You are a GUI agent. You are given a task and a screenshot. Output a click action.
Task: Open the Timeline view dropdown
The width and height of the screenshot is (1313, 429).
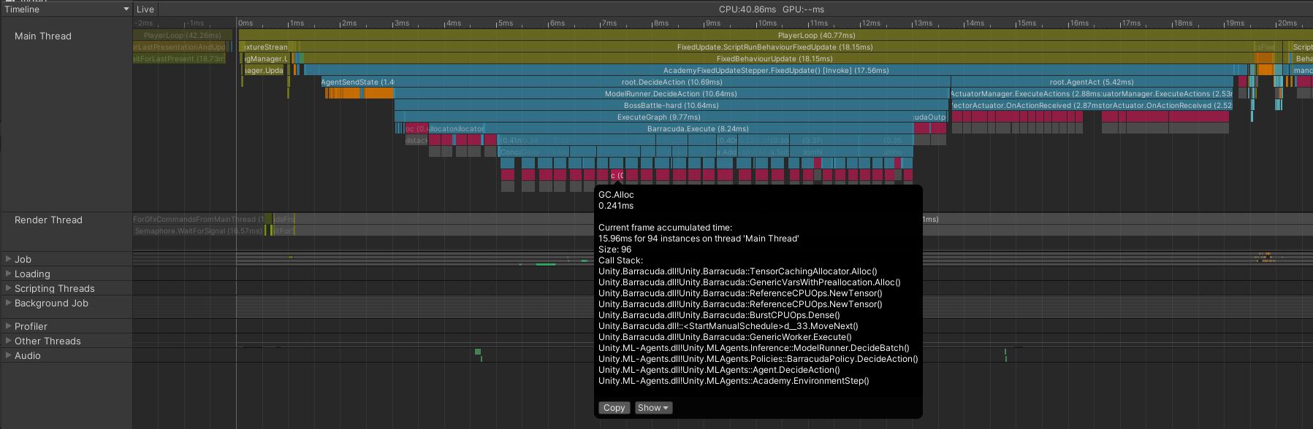[x=66, y=9]
